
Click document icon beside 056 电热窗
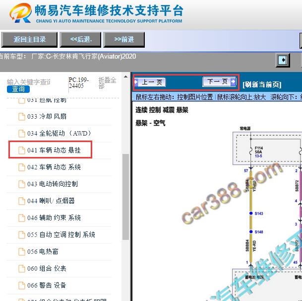pos(22,252)
